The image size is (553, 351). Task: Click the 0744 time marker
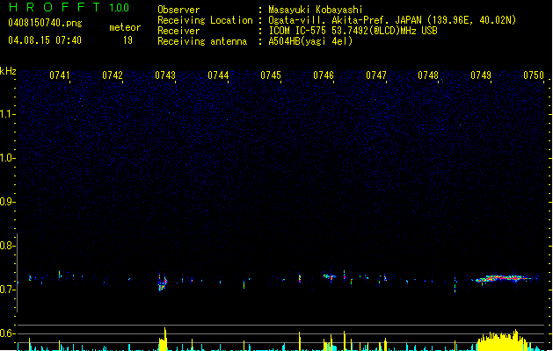[218, 75]
